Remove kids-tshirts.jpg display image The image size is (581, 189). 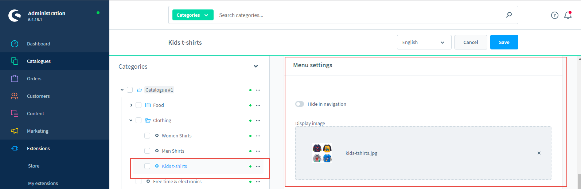click(x=539, y=153)
